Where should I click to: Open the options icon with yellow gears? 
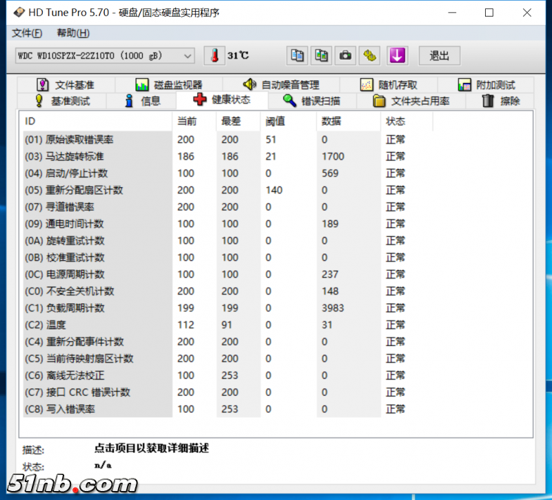pyautogui.click(x=370, y=56)
